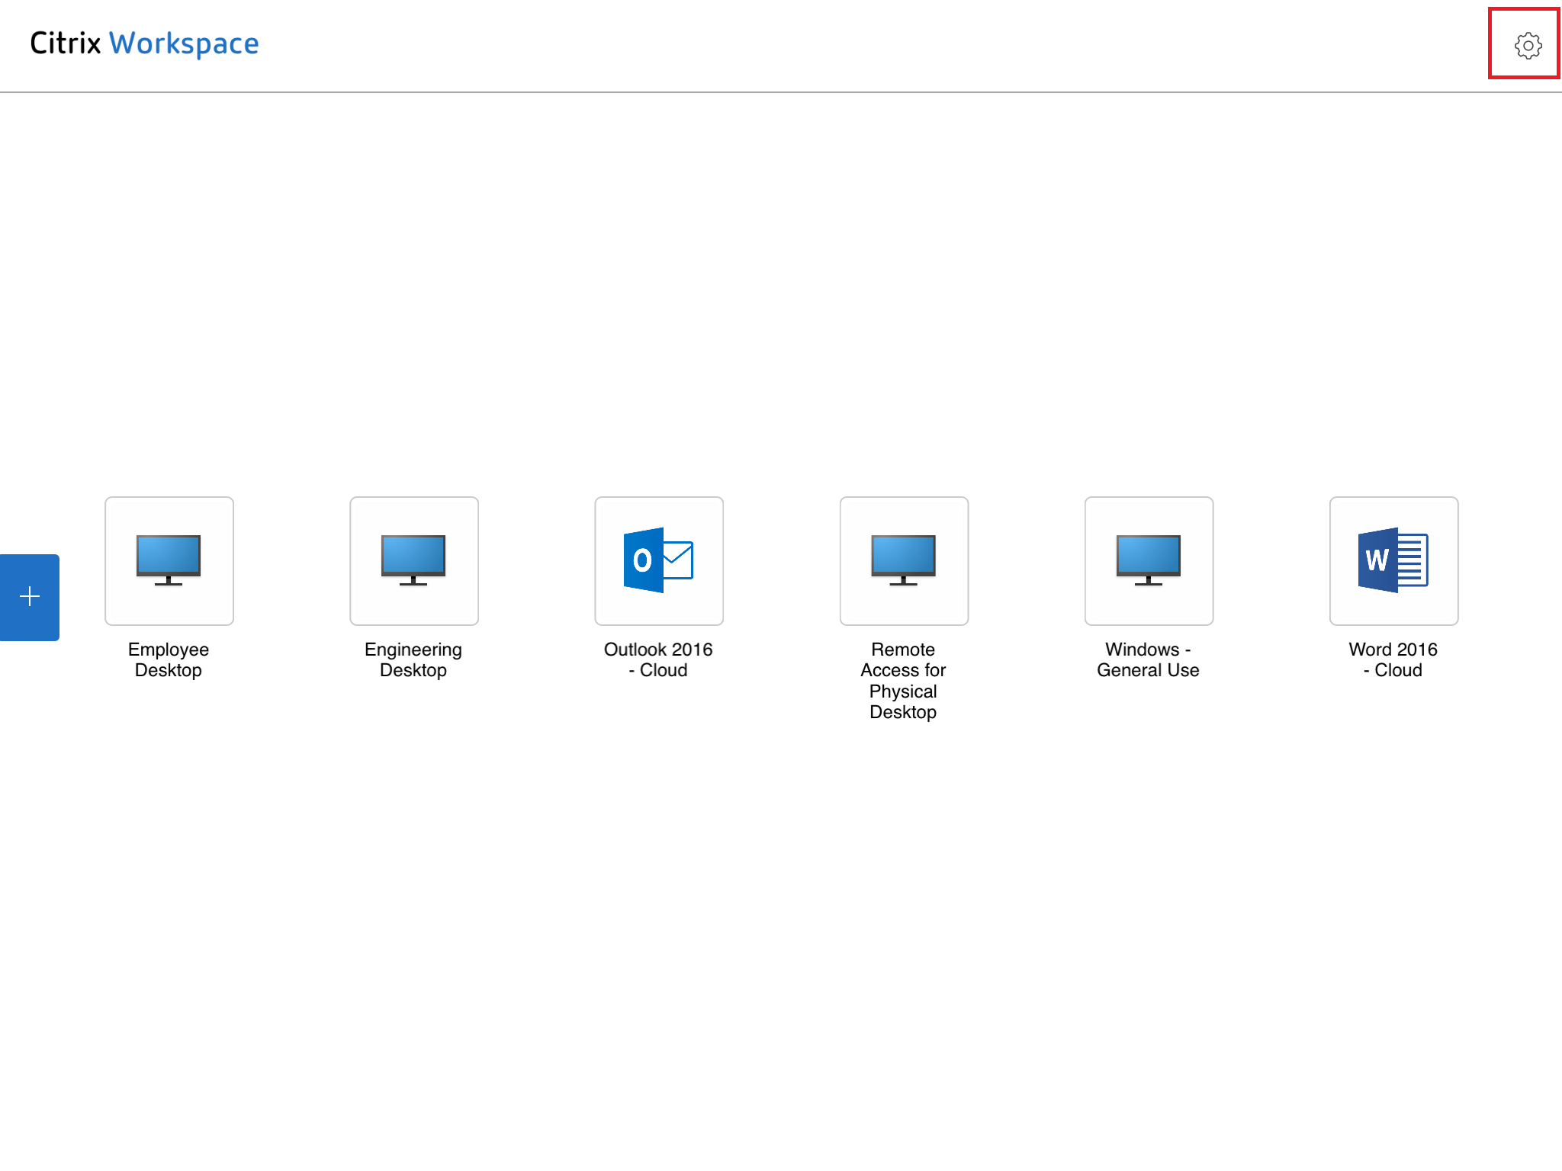
Task: Click the "Remote Access for Physical Desktop" label
Action: pos(903,681)
